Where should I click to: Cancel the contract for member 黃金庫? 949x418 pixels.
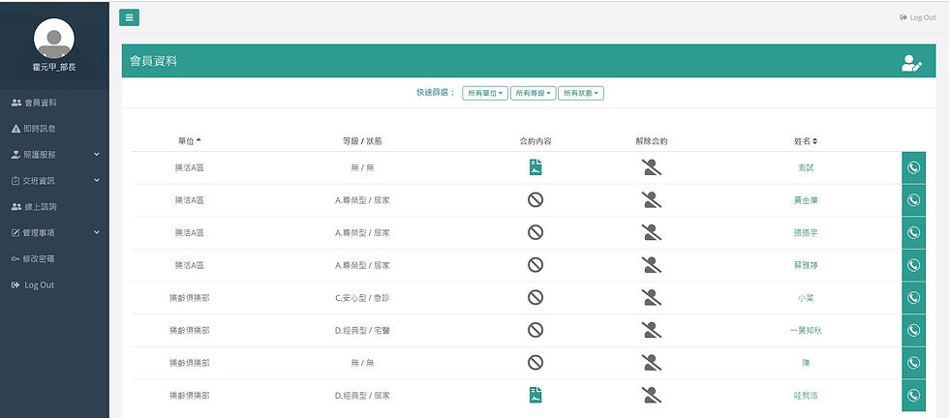pyautogui.click(x=651, y=199)
